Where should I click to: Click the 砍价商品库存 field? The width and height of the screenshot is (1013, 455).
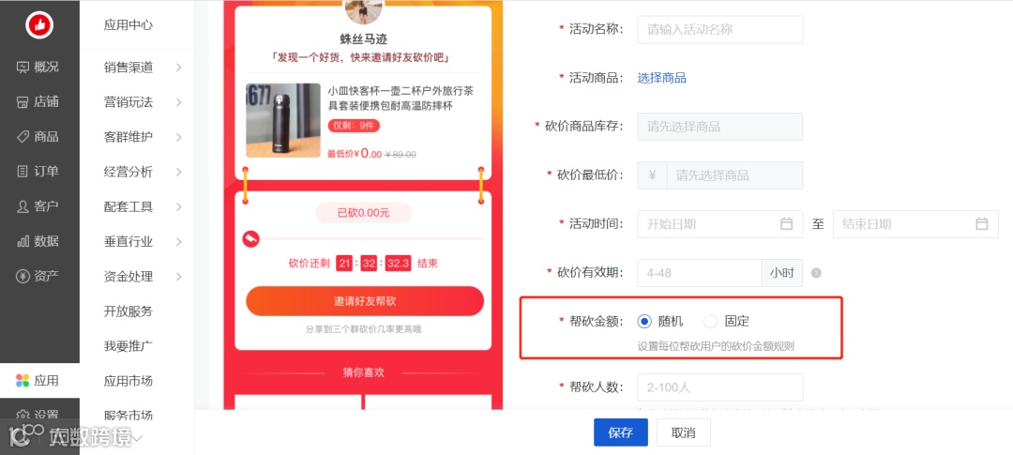point(719,127)
